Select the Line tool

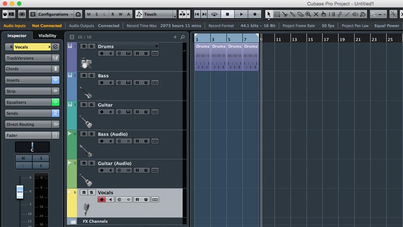point(347,14)
